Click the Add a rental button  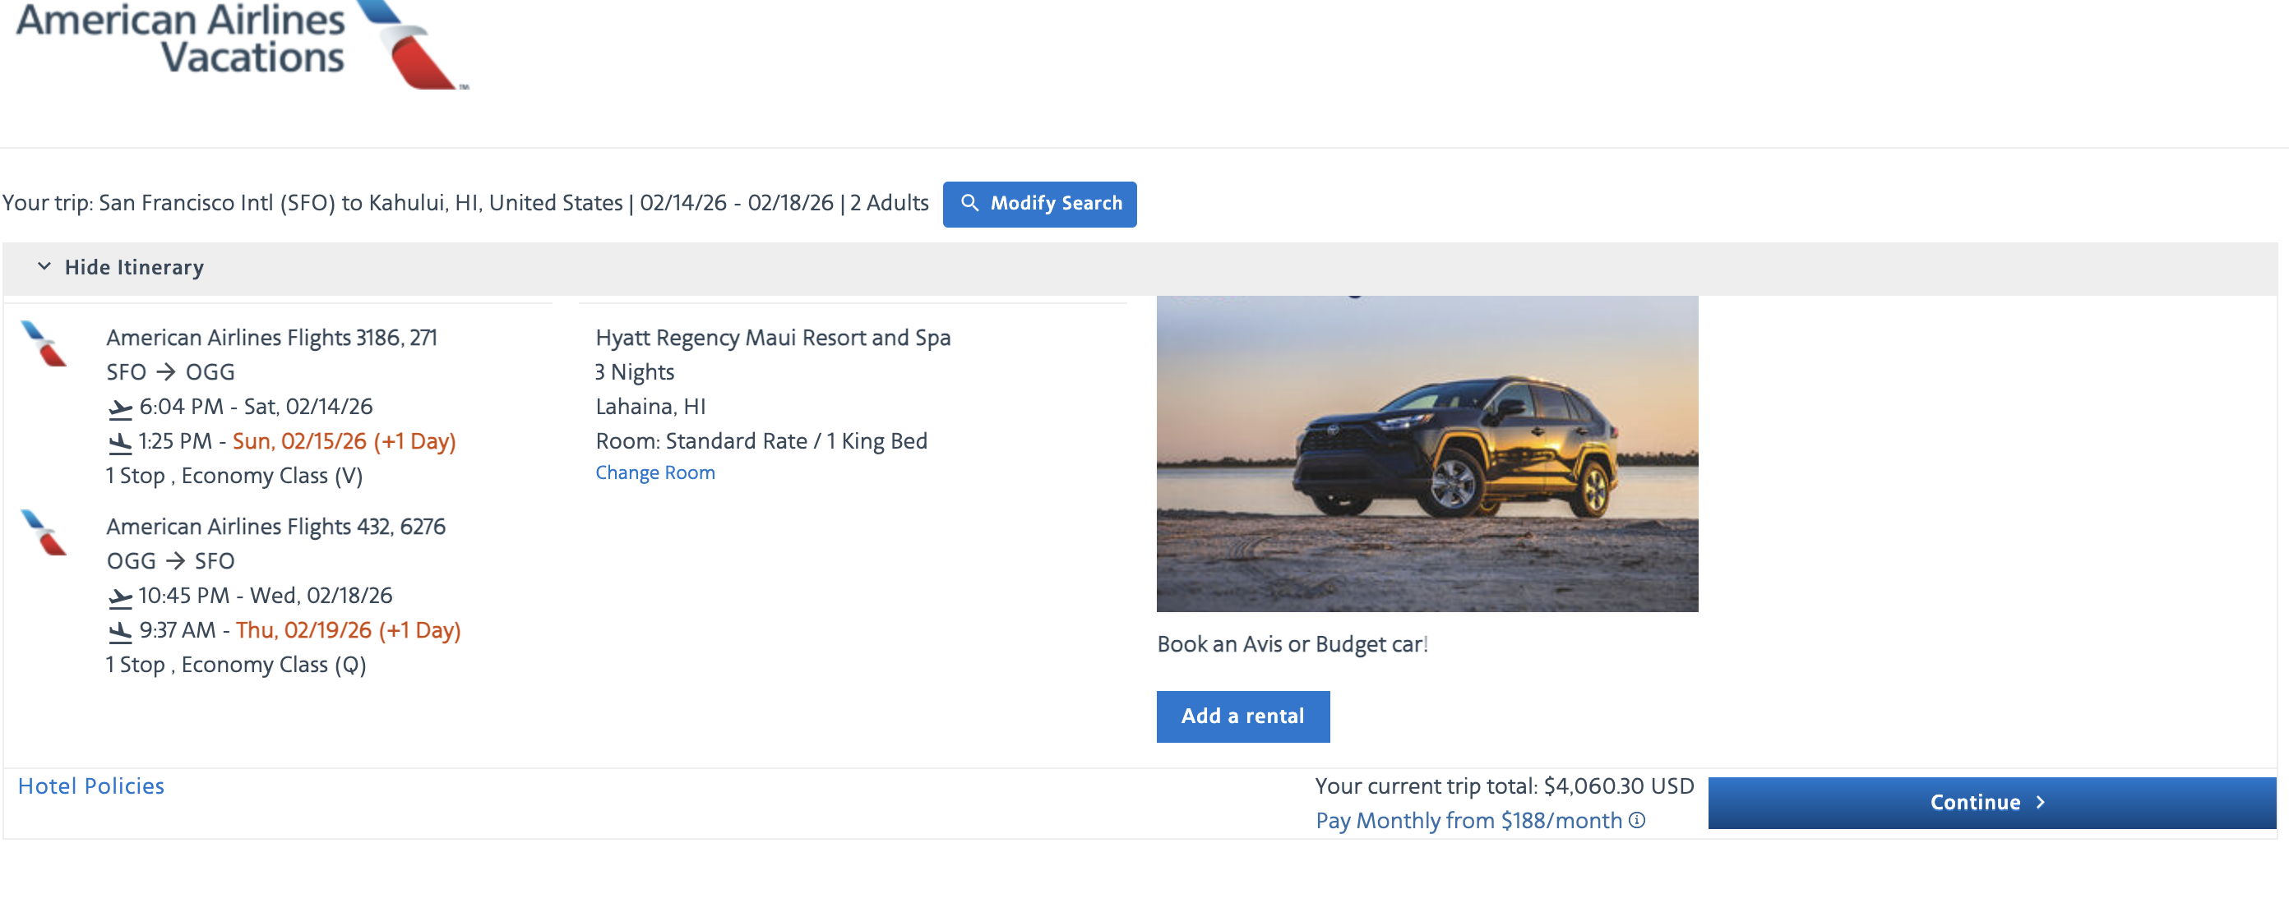(x=1243, y=716)
